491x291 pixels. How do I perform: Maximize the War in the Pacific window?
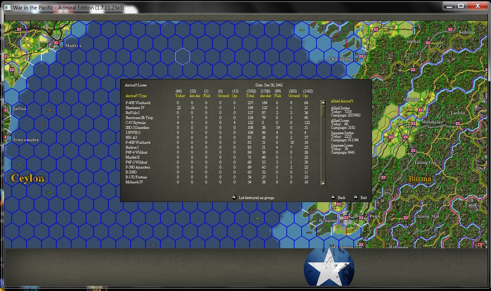(461, 6)
